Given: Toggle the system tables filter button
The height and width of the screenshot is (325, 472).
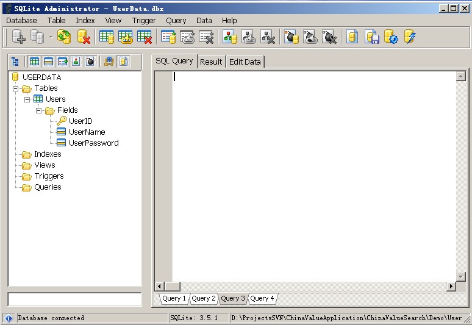Looking at the screenshot, I should [x=109, y=62].
